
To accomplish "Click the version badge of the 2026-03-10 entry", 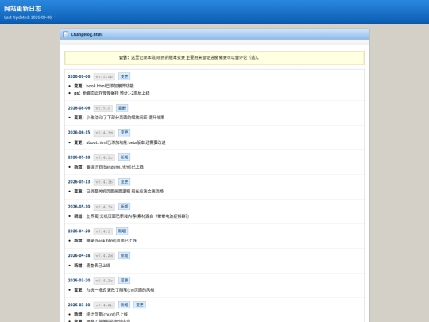I will tap(104, 305).
